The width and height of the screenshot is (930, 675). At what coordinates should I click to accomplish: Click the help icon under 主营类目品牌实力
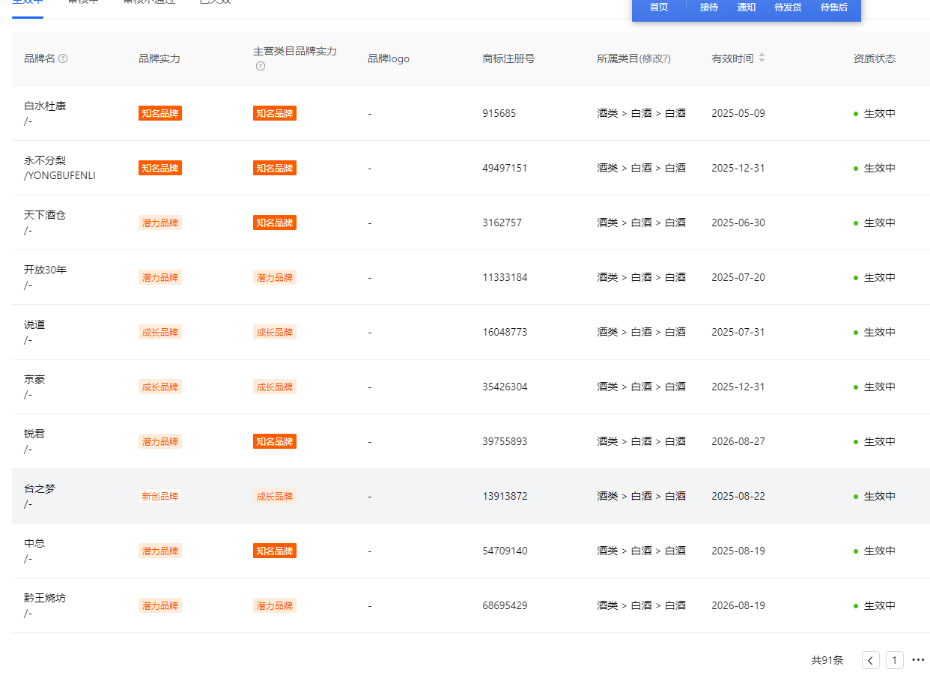tap(261, 66)
